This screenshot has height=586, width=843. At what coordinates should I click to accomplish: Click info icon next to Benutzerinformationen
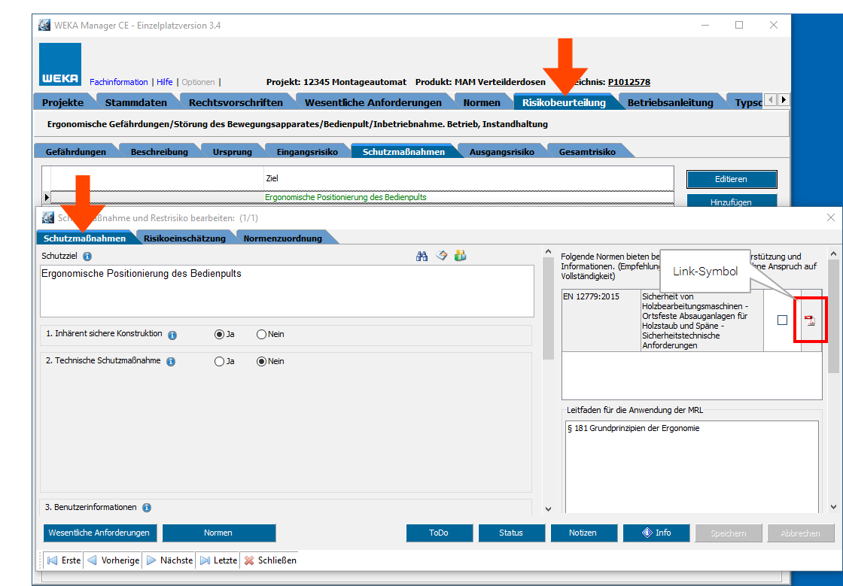[x=147, y=508]
